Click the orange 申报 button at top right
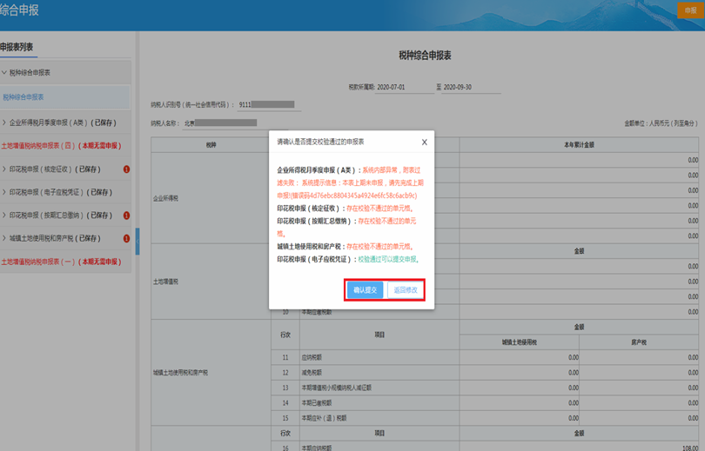This screenshot has width=705, height=451. click(x=690, y=10)
